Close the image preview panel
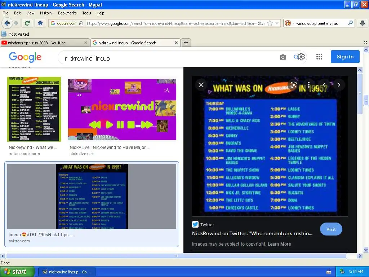 click(201, 85)
